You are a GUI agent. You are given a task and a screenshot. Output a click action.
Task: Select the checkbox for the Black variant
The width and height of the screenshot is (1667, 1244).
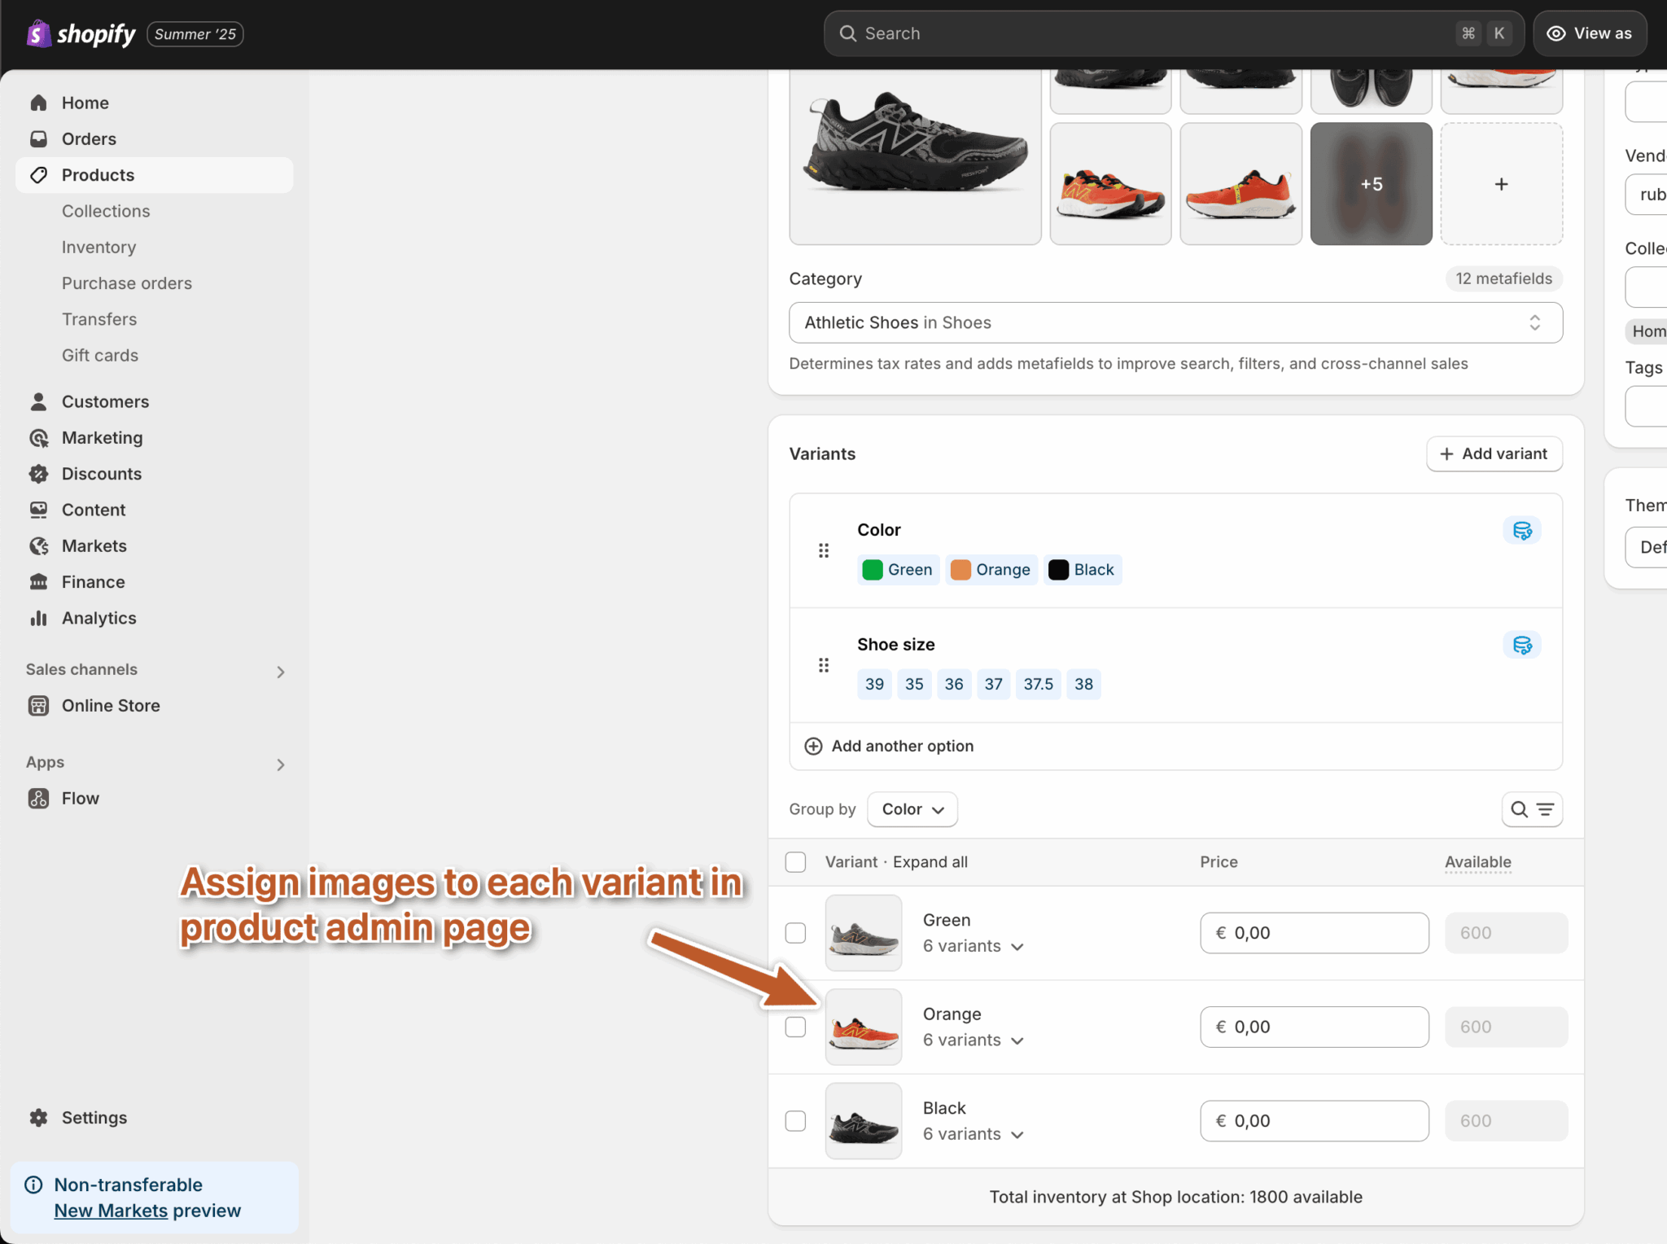pos(794,1120)
